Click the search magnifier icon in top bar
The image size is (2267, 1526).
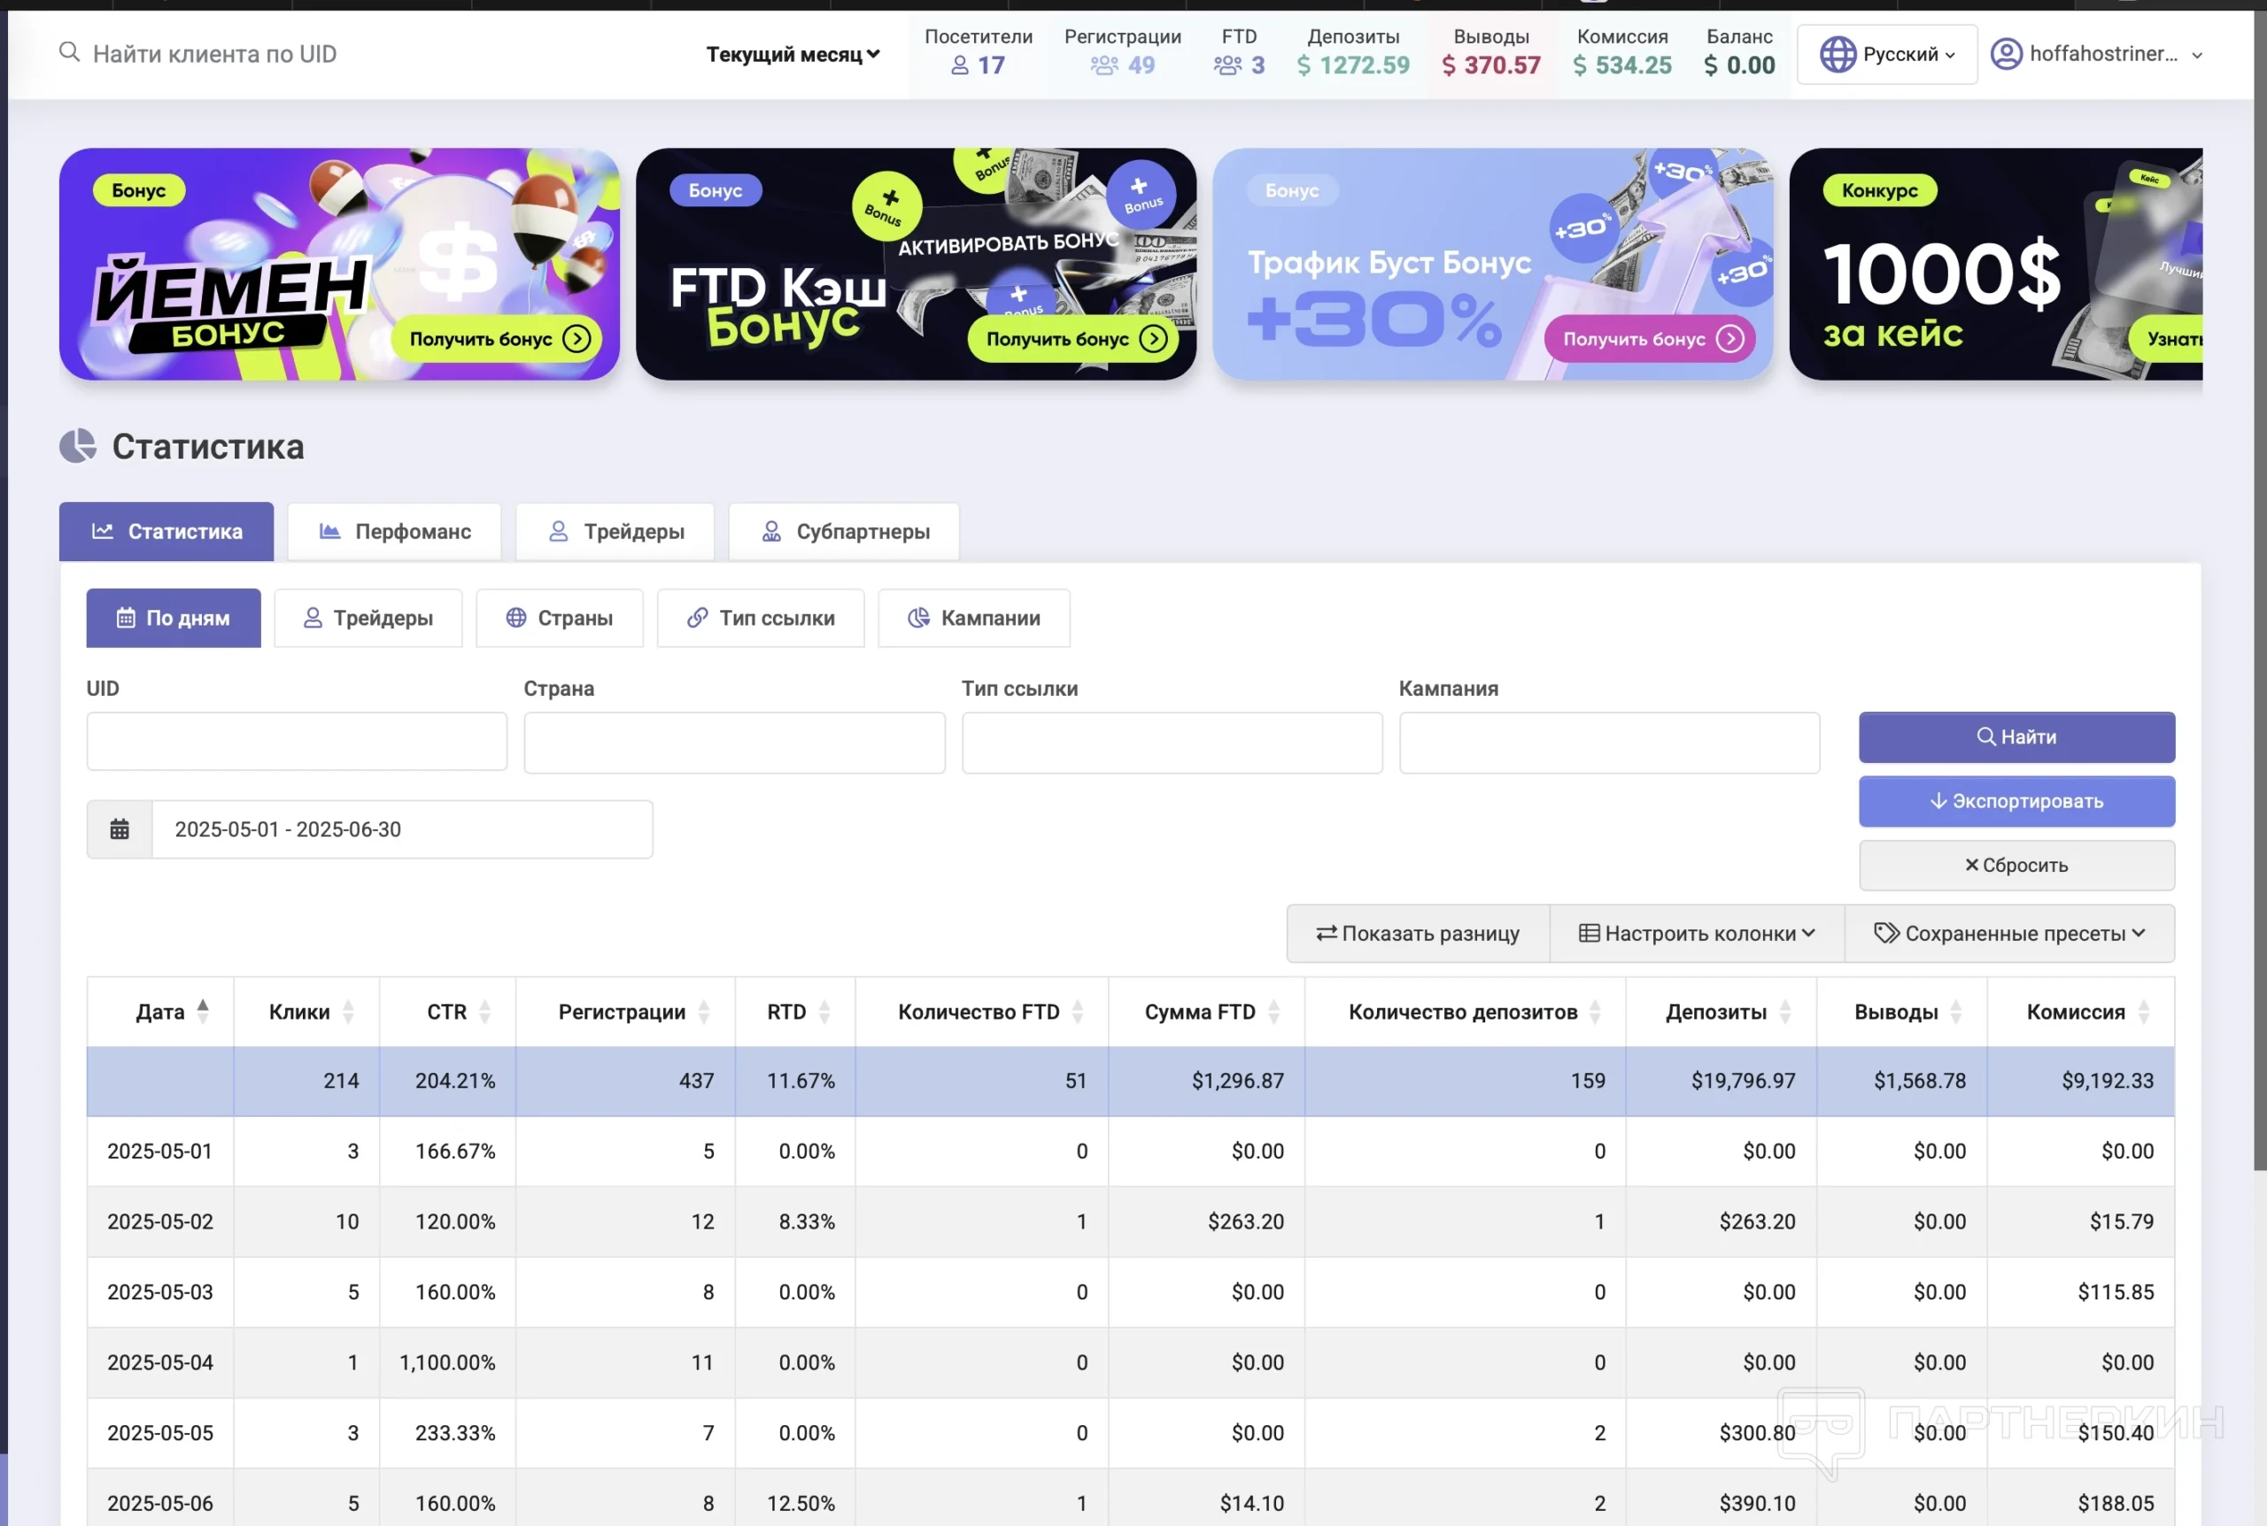(x=69, y=52)
